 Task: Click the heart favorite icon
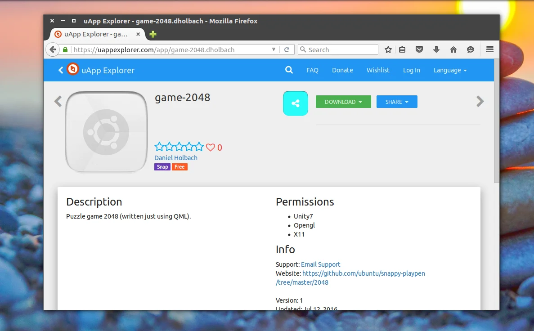click(211, 148)
